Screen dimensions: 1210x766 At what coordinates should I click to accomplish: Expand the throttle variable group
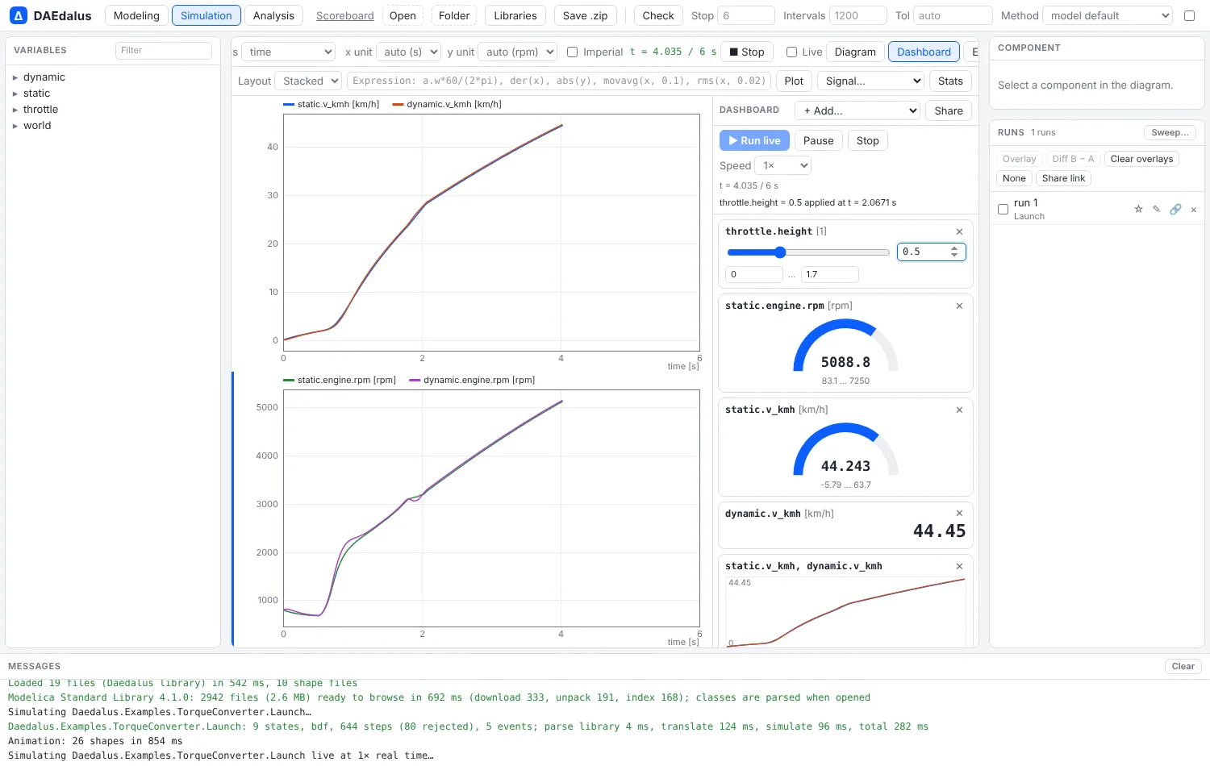(15, 110)
